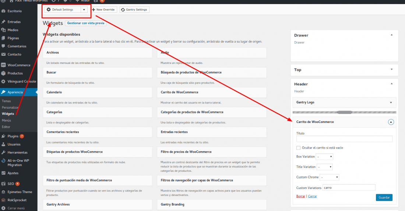Click the Epimeteo Theme gear icon

tap(3, 192)
